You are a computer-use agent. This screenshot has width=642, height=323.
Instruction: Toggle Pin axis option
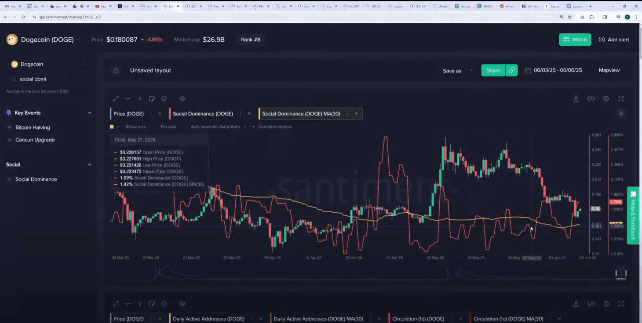pyautogui.click(x=168, y=127)
